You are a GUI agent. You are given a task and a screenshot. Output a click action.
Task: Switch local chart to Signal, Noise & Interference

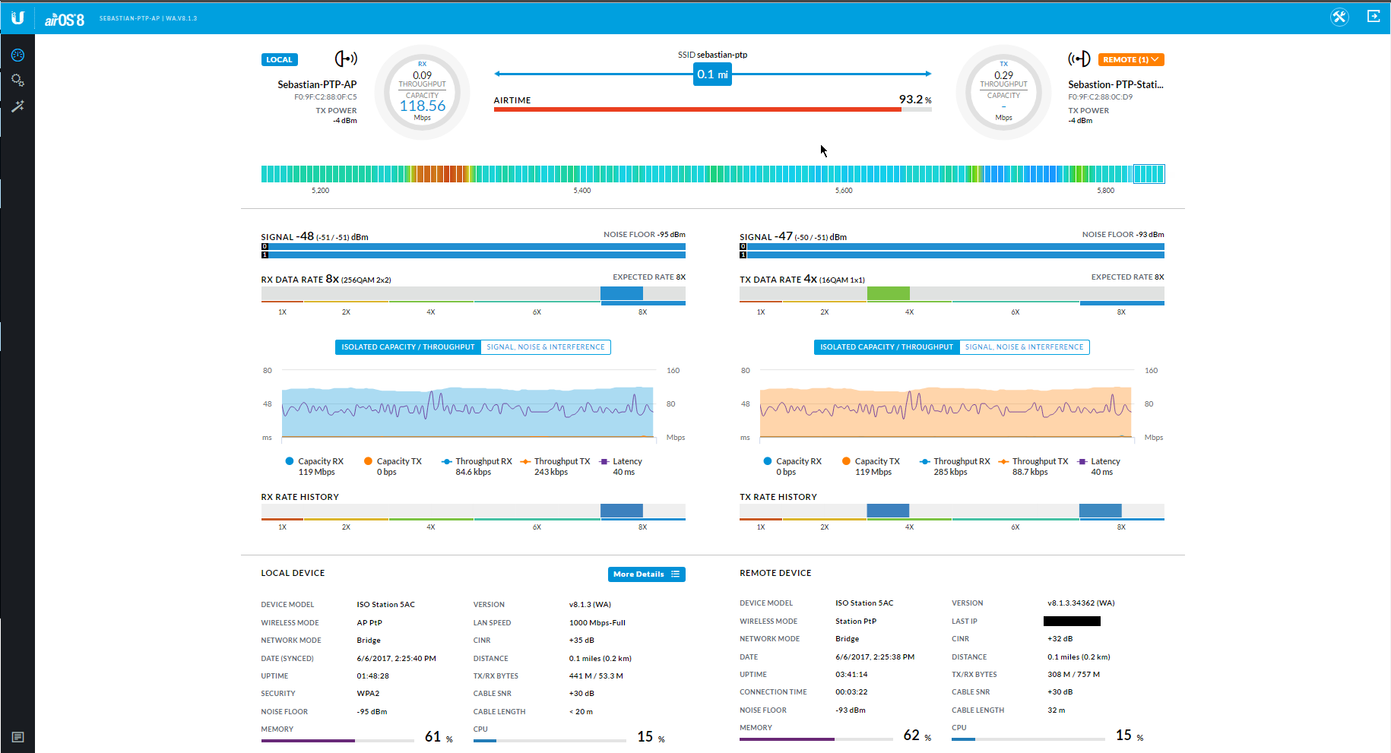click(546, 347)
